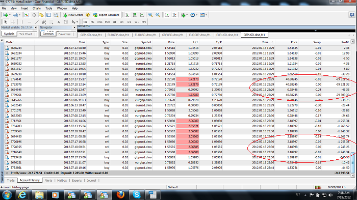The image size is (357, 200).
Task: Open the Templates icon
Action: (202, 15)
